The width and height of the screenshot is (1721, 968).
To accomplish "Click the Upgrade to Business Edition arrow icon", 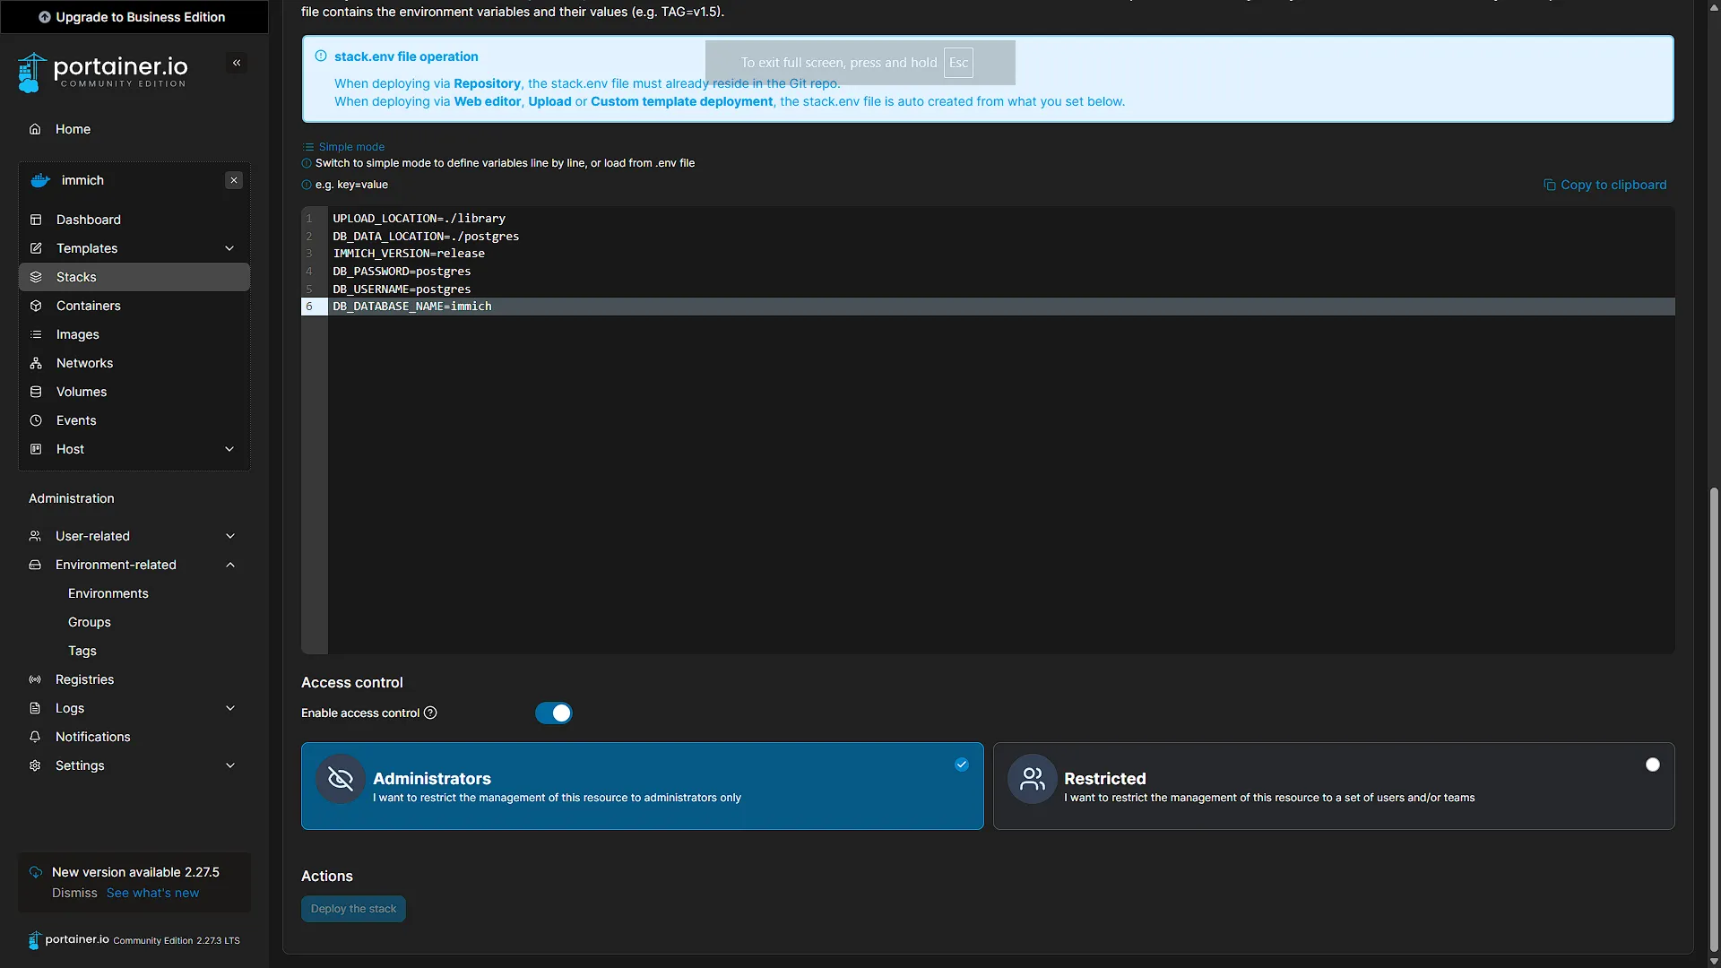I will tap(45, 17).
